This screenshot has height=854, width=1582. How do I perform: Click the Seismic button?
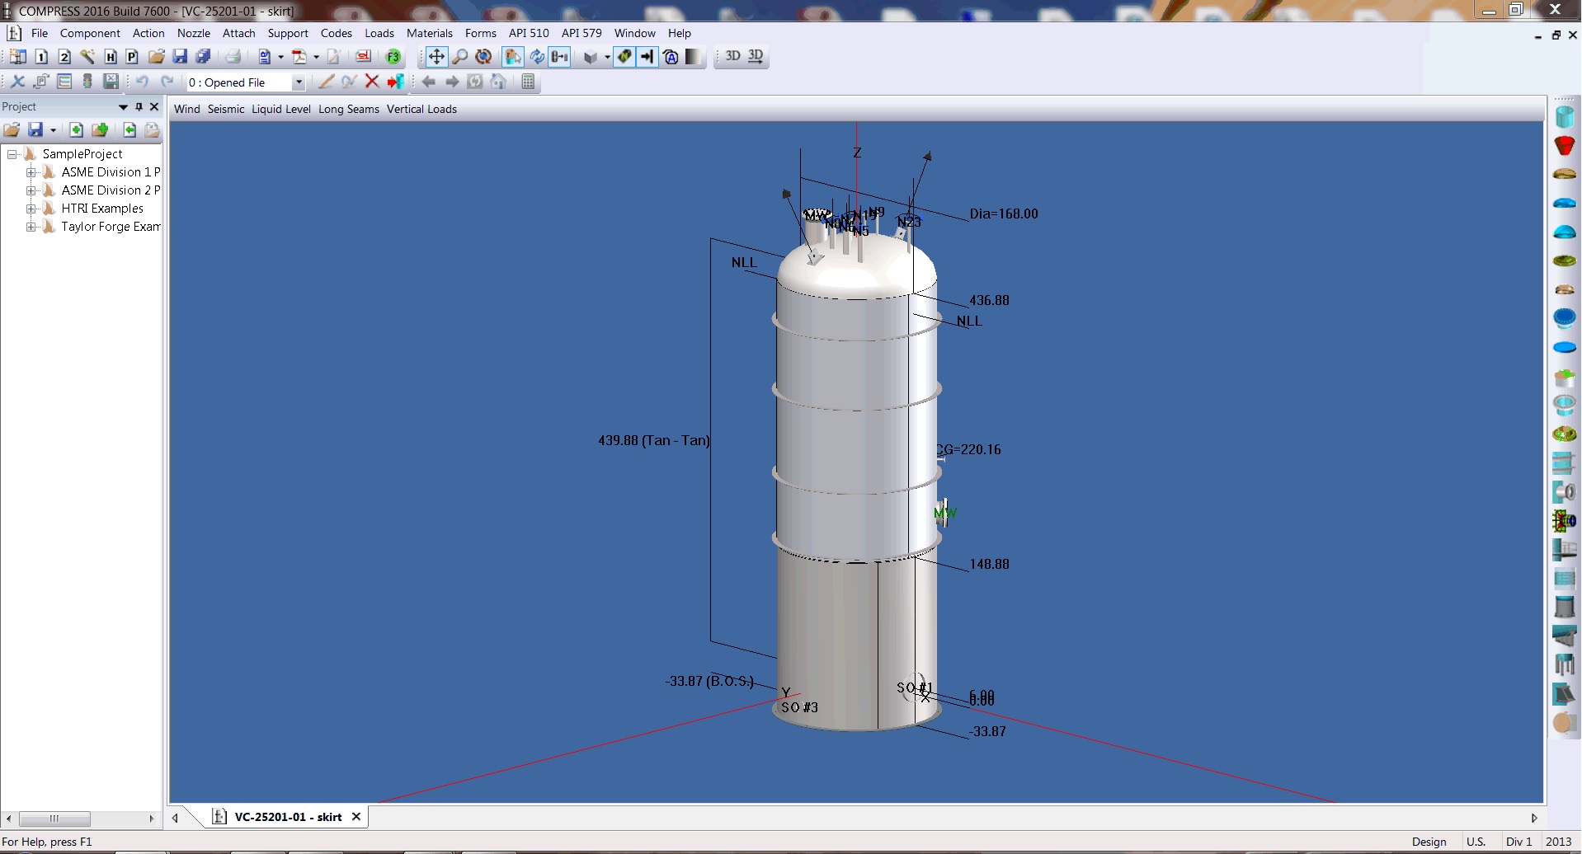click(226, 109)
